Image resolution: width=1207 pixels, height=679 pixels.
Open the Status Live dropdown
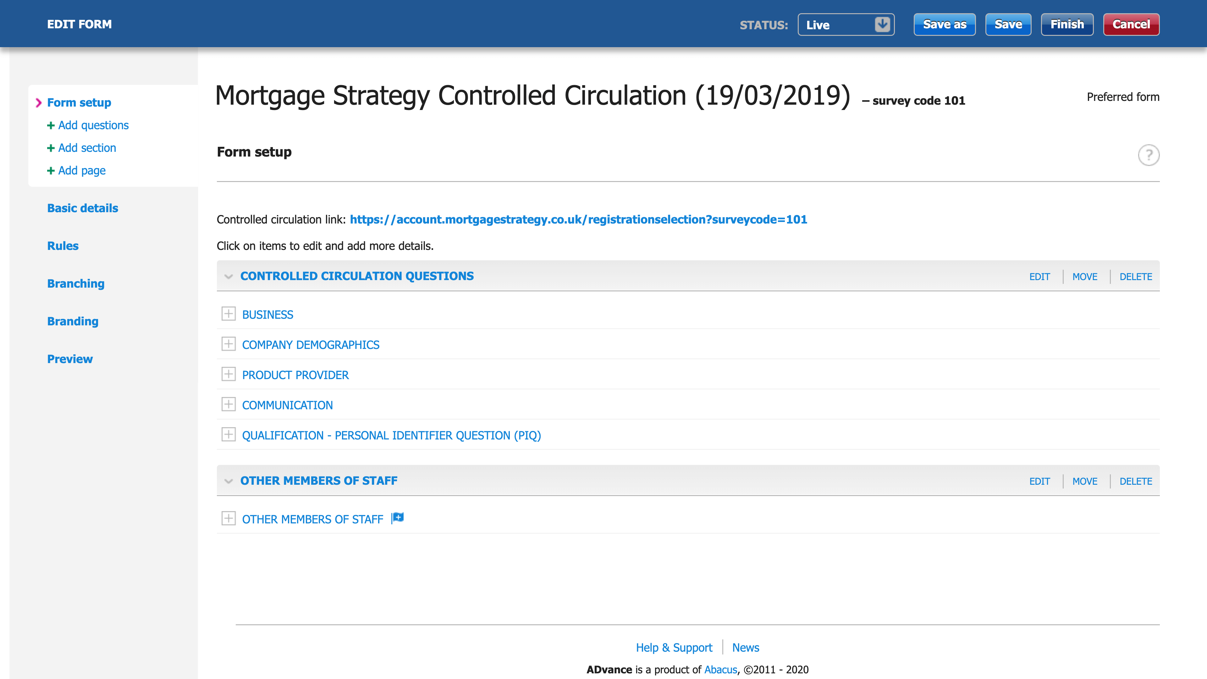click(846, 25)
